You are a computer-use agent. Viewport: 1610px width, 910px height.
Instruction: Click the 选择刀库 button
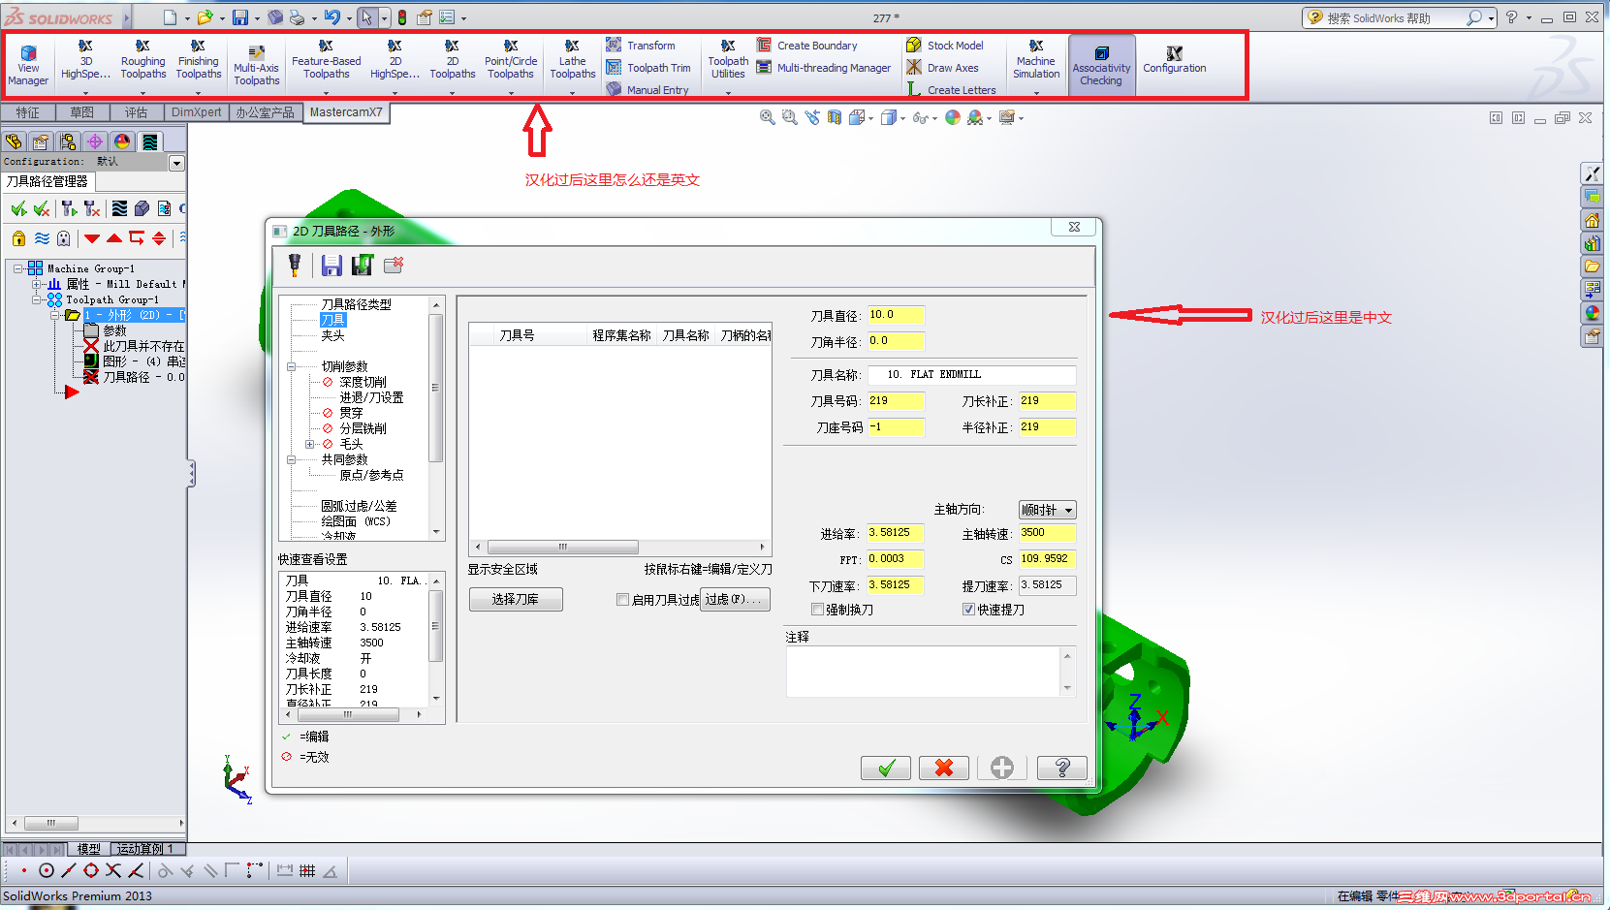(x=516, y=600)
